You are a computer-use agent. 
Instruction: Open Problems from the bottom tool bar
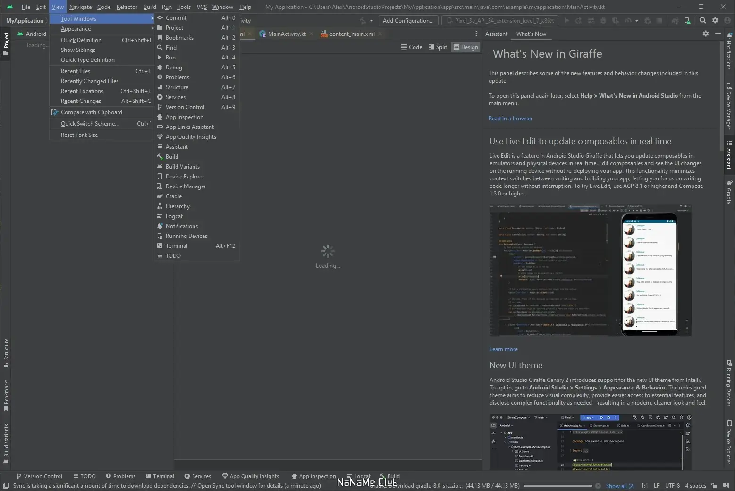pos(120,476)
